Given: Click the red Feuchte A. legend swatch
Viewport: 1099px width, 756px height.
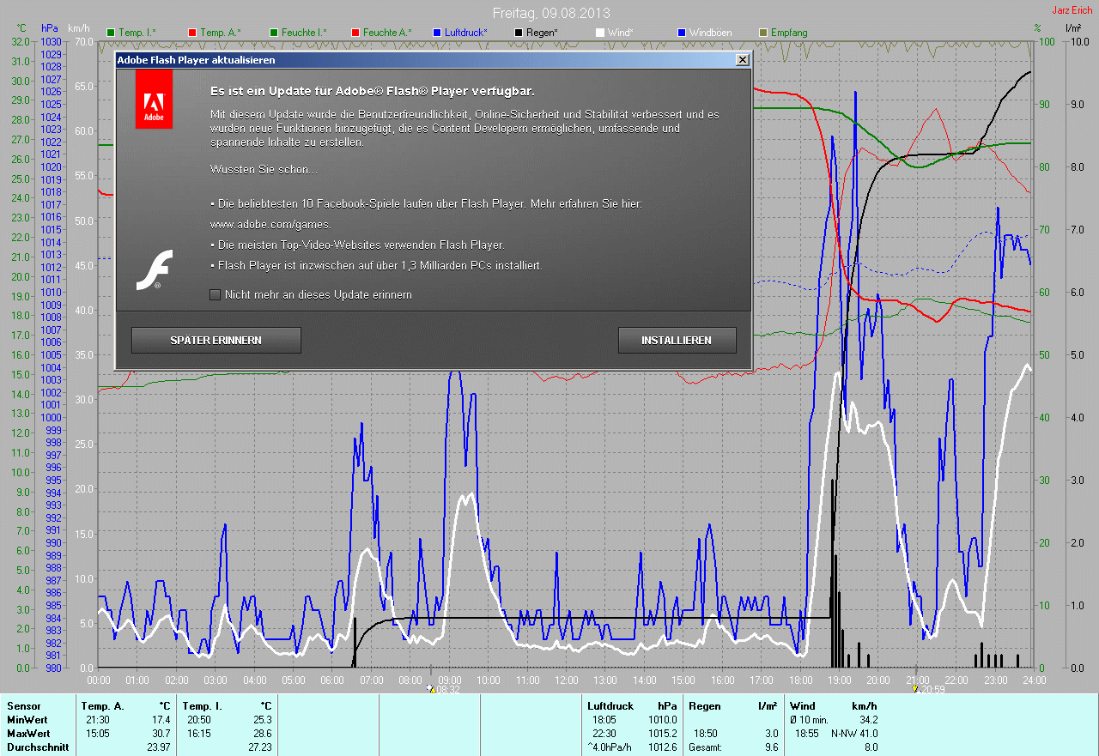Looking at the screenshot, I should click(x=355, y=33).
